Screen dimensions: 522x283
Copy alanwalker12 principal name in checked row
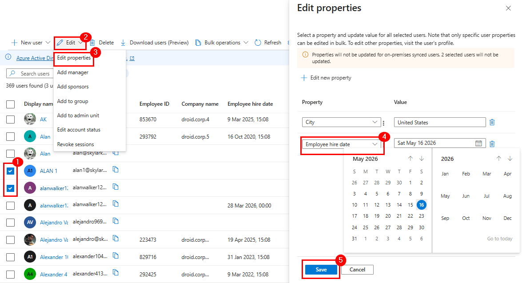[x=116, y=187]
